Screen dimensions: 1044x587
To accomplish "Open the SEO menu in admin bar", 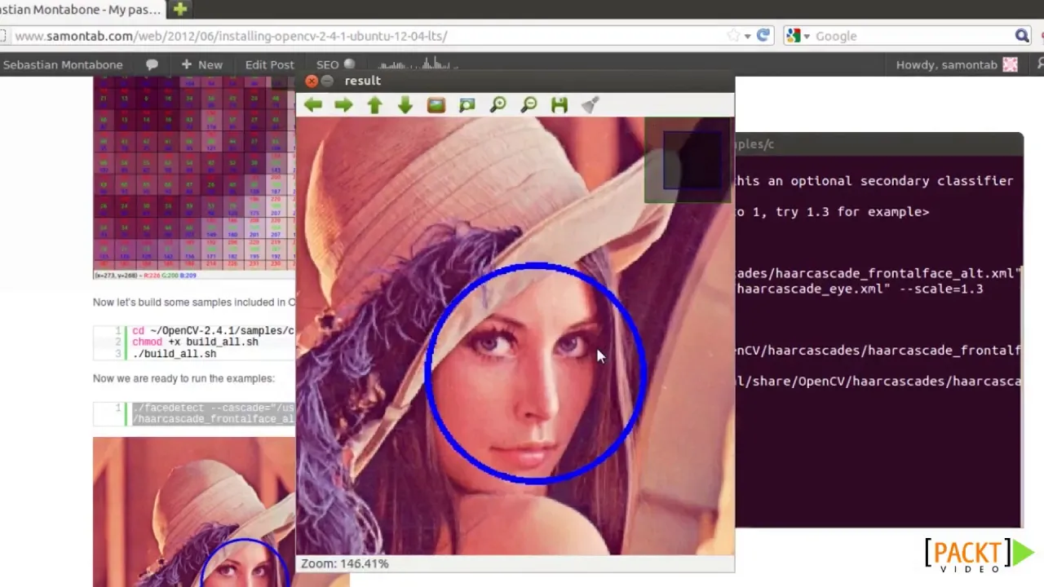I will 335,64.
